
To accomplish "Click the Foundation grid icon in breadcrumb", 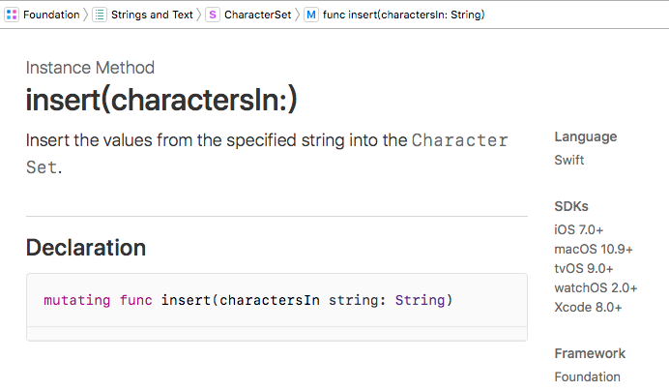I will tap(13, 15).
